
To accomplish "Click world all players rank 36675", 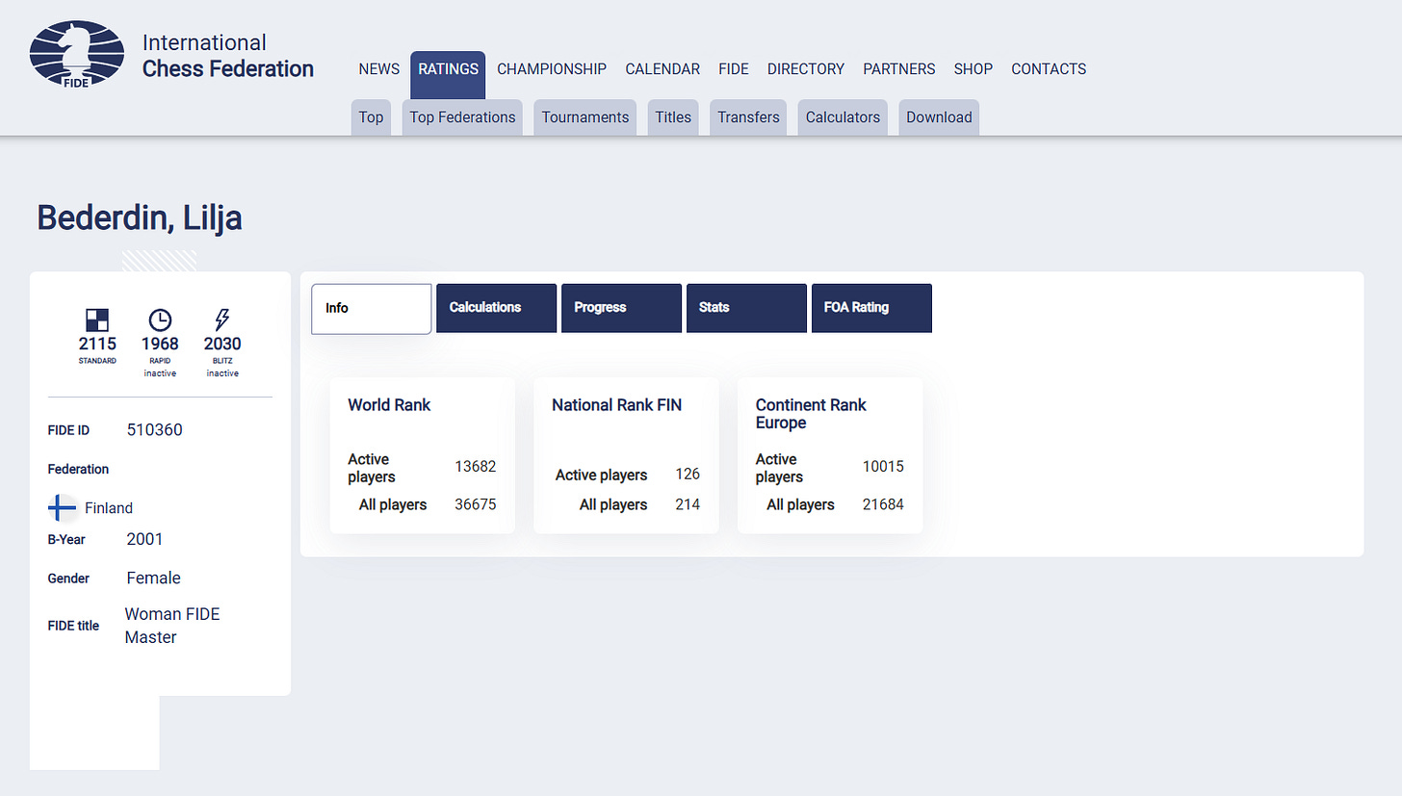I will (x=476, y=504).
